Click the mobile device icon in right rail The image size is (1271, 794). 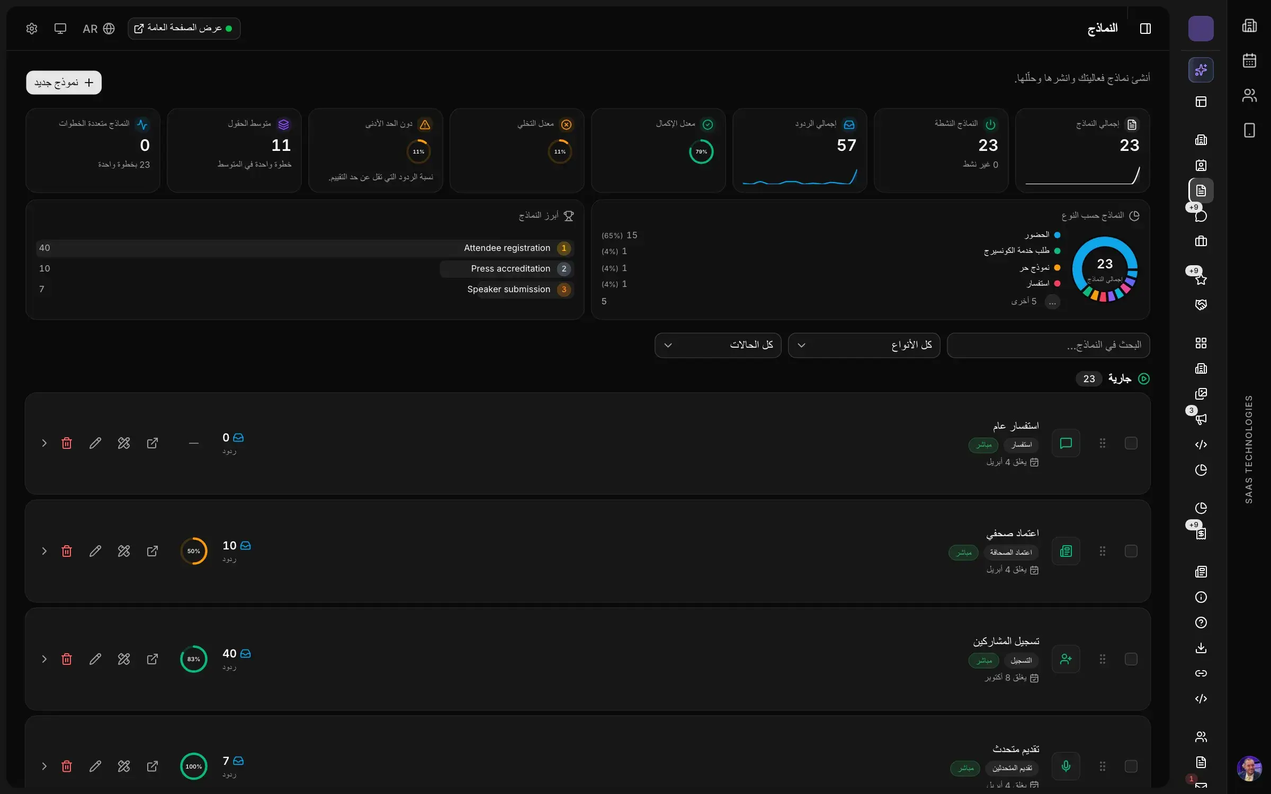click(x=1249, y=130)
